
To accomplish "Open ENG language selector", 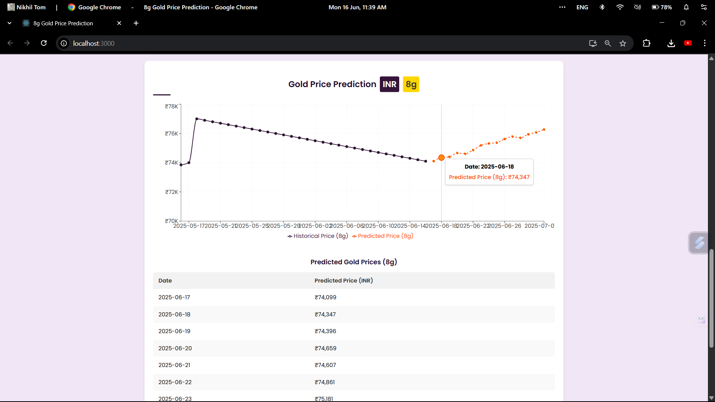I will pos(582,7).
